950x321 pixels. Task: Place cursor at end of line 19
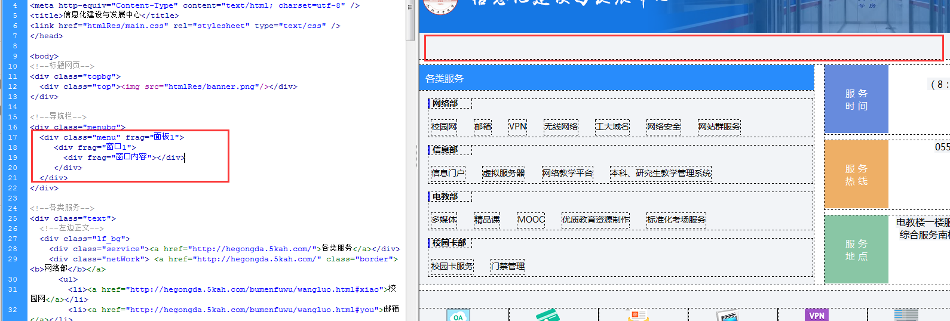coord(185,158)
